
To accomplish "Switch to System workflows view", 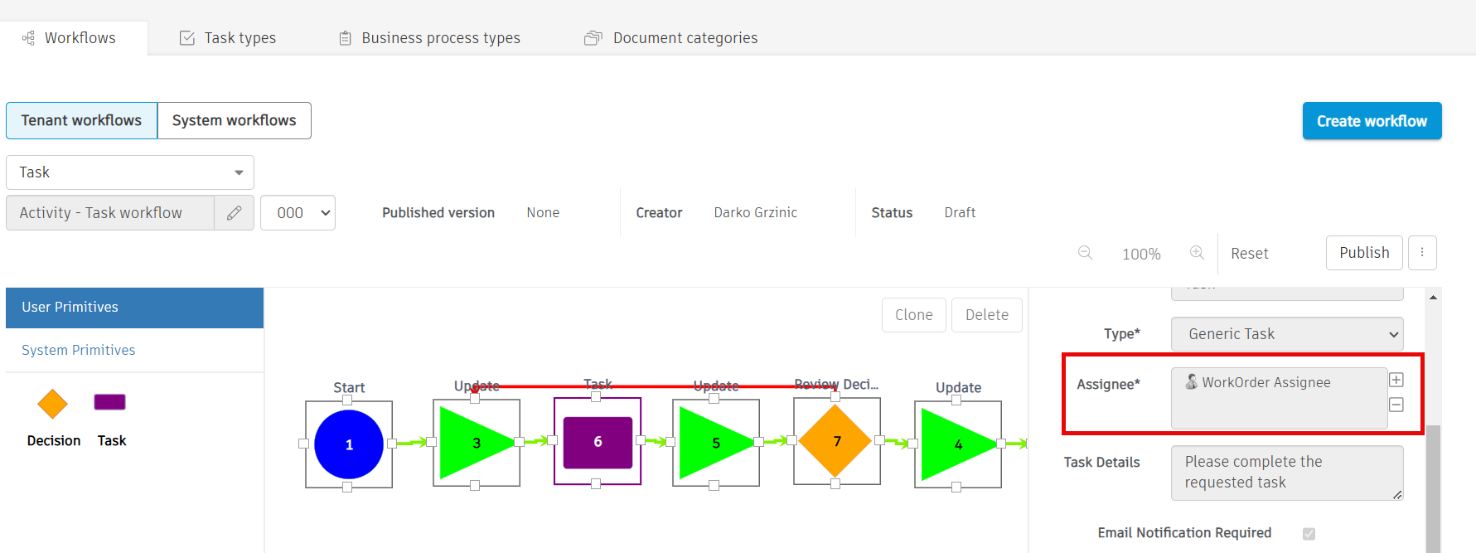I will tap(234, 120).
